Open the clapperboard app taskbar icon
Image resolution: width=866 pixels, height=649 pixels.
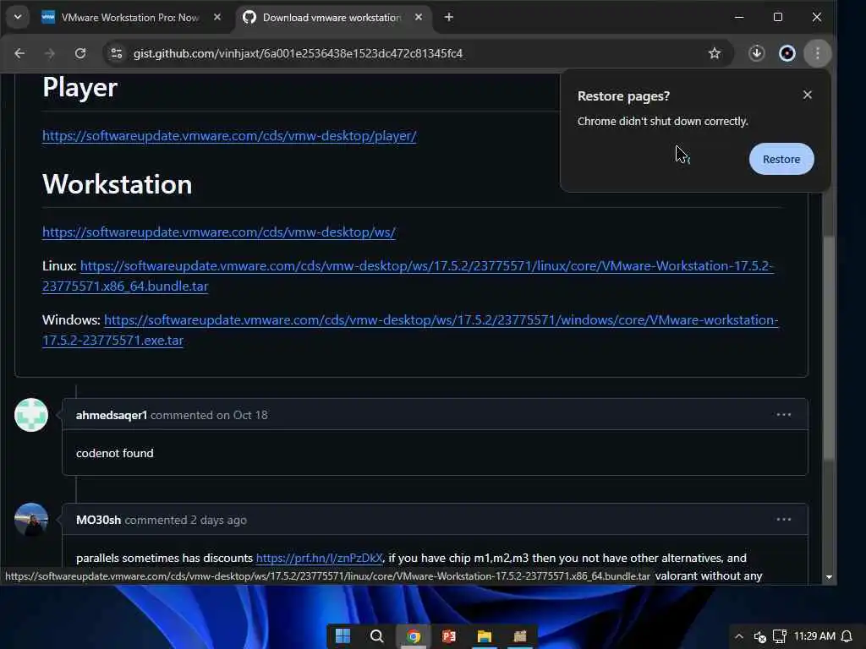point(520,636)
